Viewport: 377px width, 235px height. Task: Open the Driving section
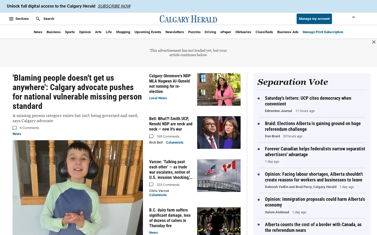[x=210, y=32]
